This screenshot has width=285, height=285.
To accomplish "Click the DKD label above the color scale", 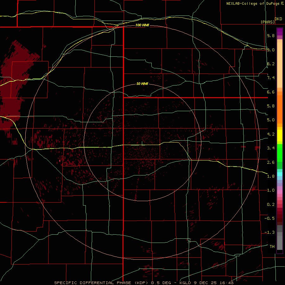I will coord(278,19).
